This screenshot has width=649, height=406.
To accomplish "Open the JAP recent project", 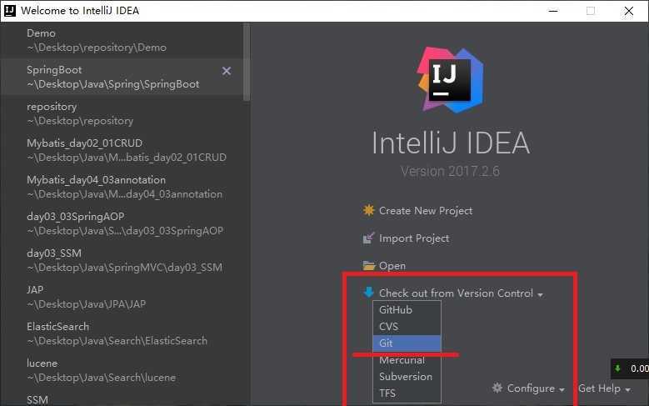I will click(122, 297).
